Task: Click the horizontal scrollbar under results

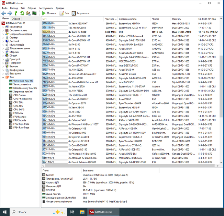Action: tap(131, 166)
